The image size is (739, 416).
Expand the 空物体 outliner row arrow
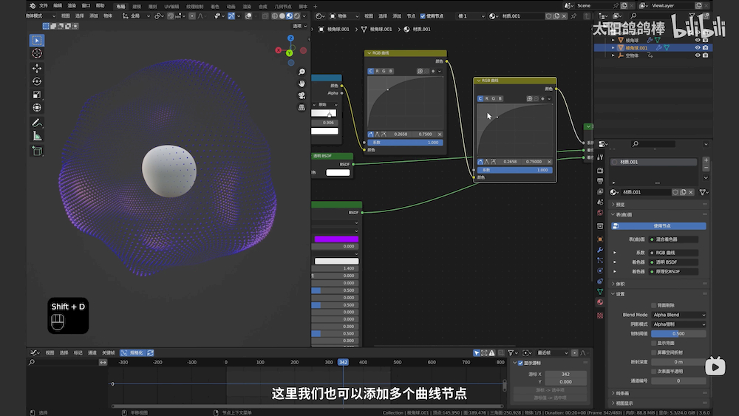tap(613, 55)
